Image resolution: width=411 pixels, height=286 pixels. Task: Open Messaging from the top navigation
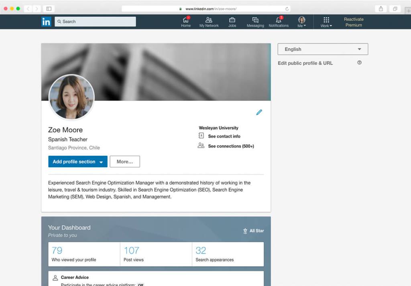point(255,22)
